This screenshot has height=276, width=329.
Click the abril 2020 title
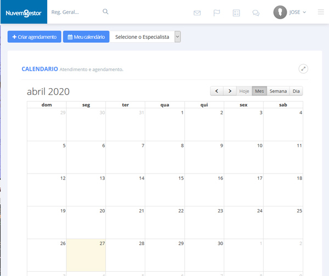coord(48,91)
